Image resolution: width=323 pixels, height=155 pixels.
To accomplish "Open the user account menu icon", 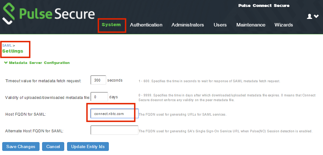I will click(313, 16).
